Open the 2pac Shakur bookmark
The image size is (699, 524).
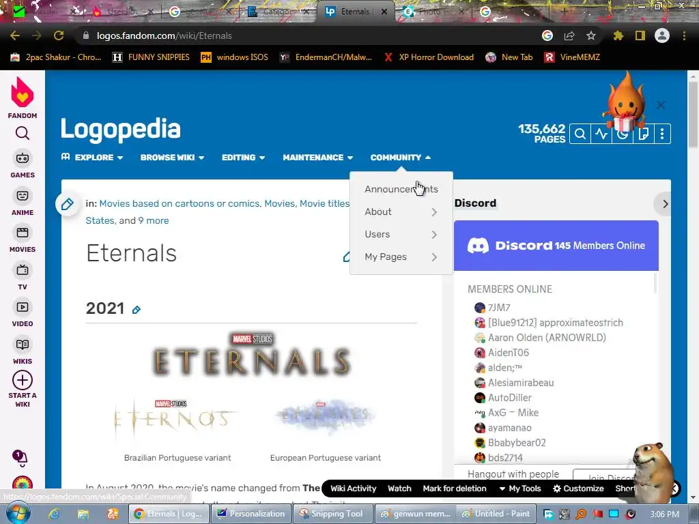pyautogui.click(x=56, y=57)
